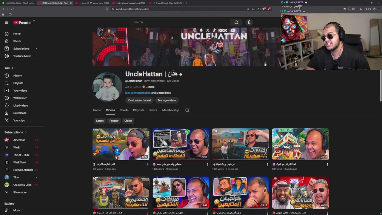Click the YouTube search input field
Screen dimensions: 382x215
click(x=180, y=22)
